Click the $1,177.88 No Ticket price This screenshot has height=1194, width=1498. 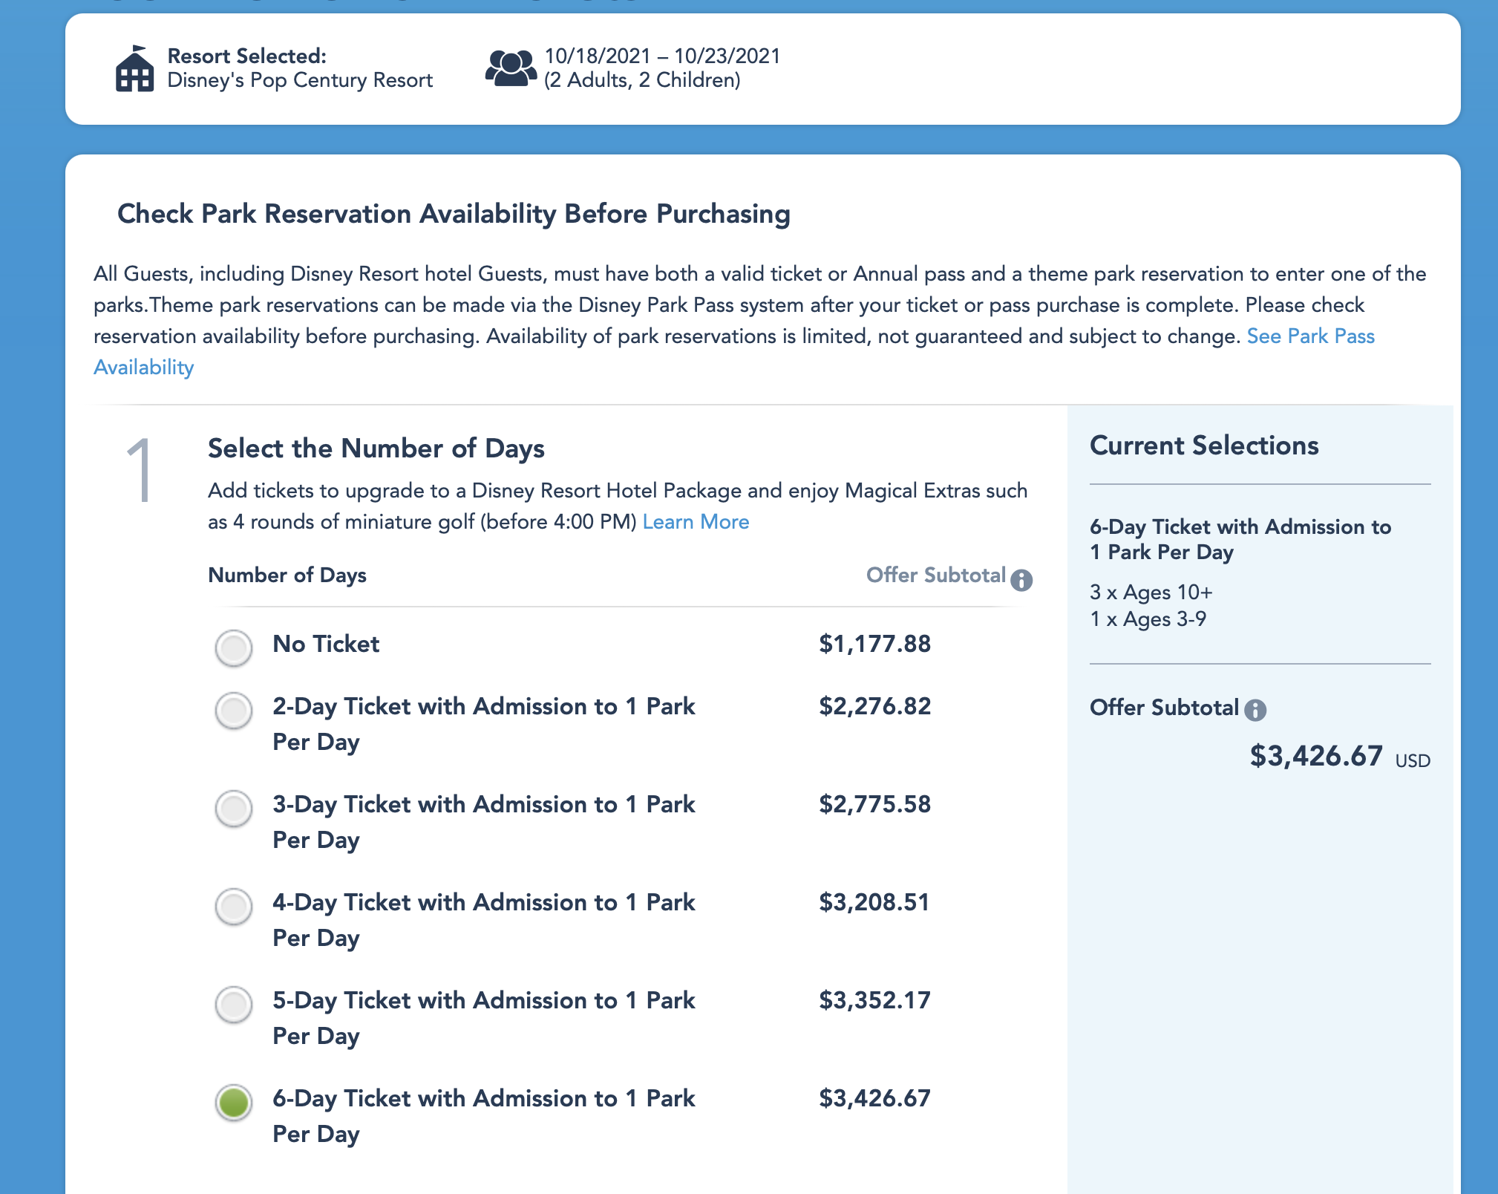click(x=874, y=644)
